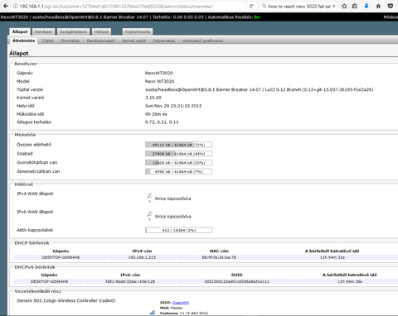Open the Valósidejű grafikonok subtab
398x316 pixels.
(202, 41)
